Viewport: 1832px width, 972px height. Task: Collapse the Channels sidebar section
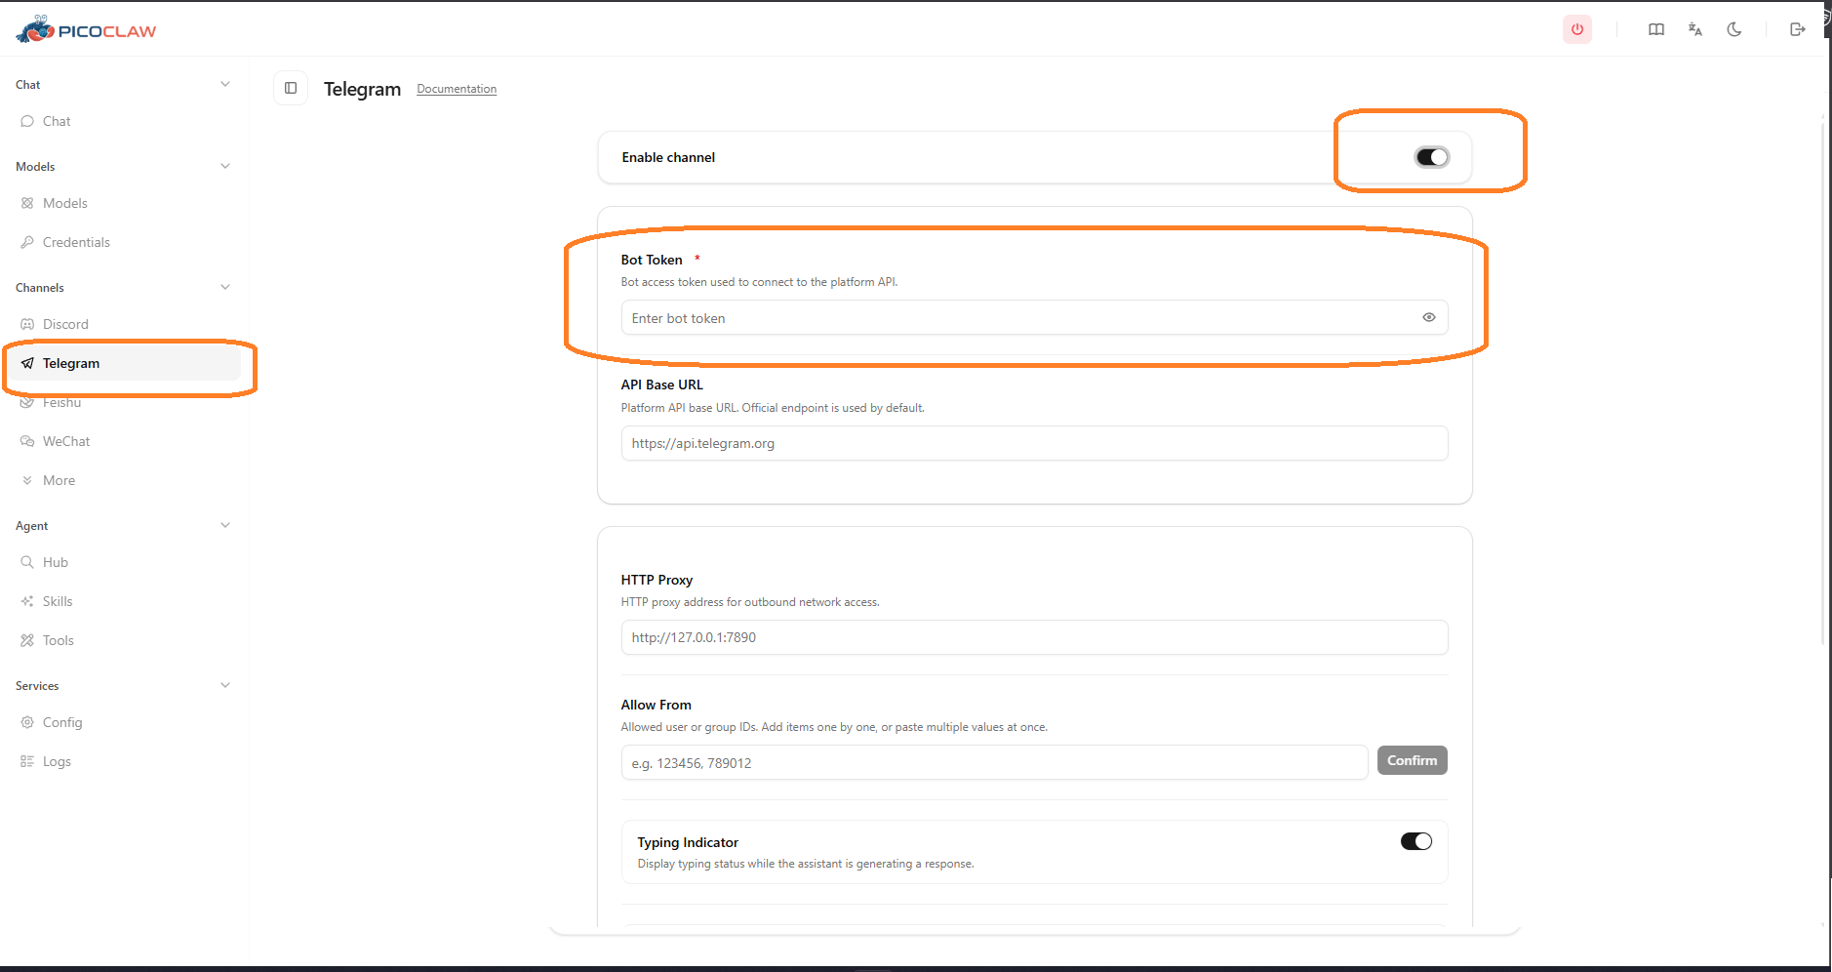[x=225, y=287]
